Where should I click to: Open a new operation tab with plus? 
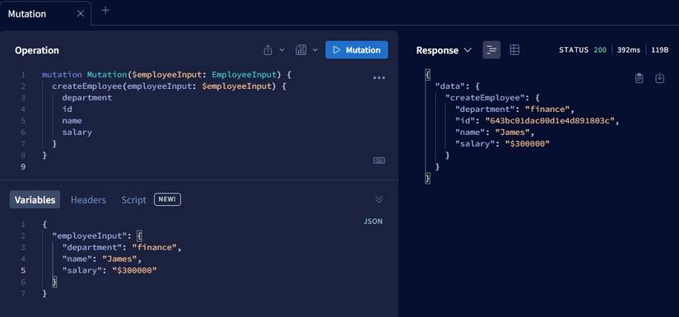coord(105,11)
